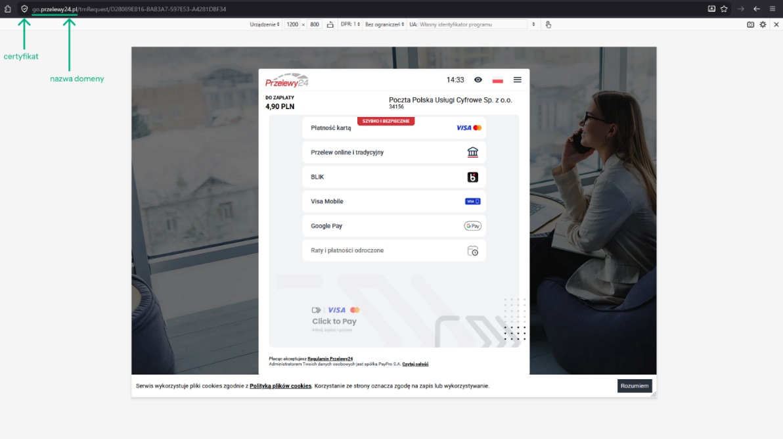This screenshot has height=439, width=783.
Task: Bookmark the page with the star icon
Action: (x=724, y=9)
